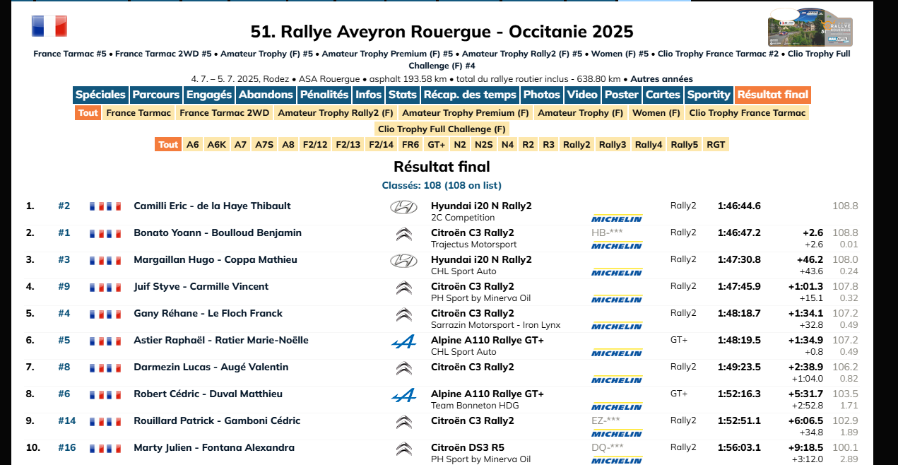Click the flags icon beside Marty Julien
Screen dimensions: 898x465
point(105,448)
